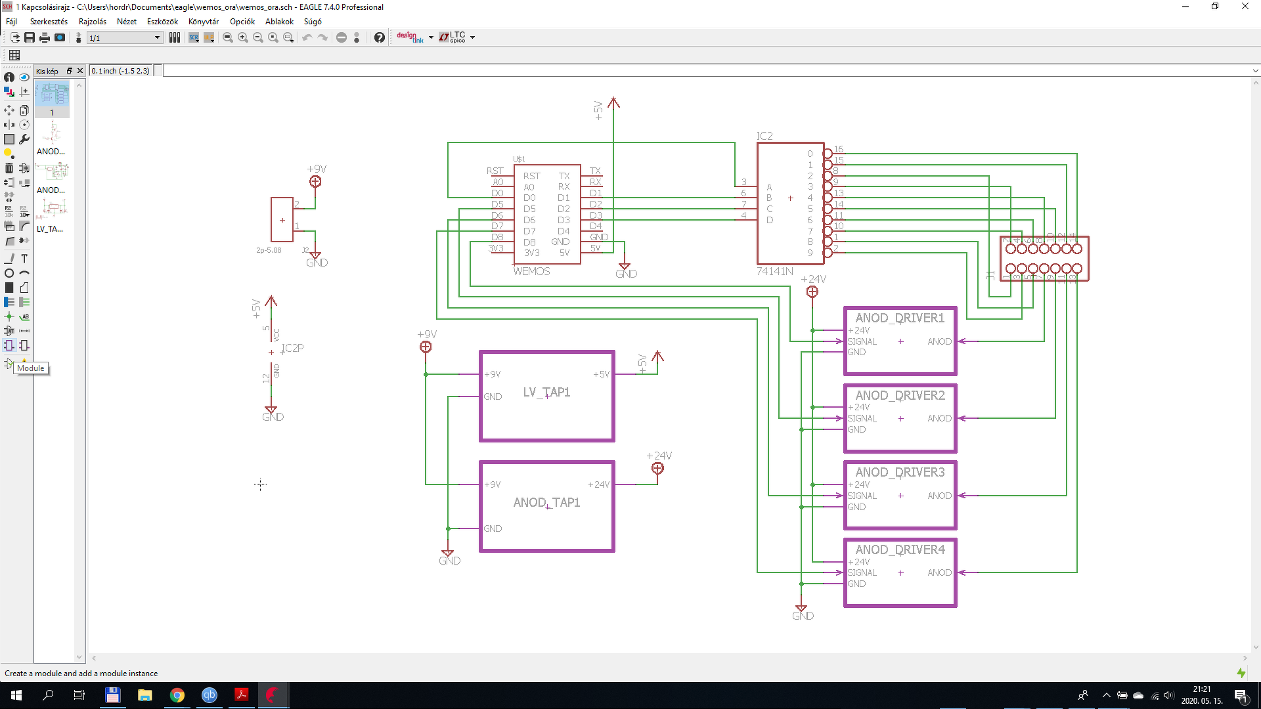1261x709 pixels.
Task: Toggle the Show eye tool
Action: (x=24, y=77)
